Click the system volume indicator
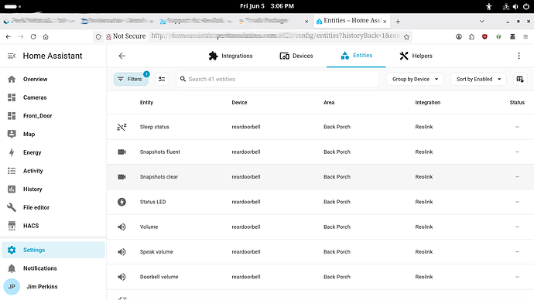534x300 pixels. [x=515, y=6]
